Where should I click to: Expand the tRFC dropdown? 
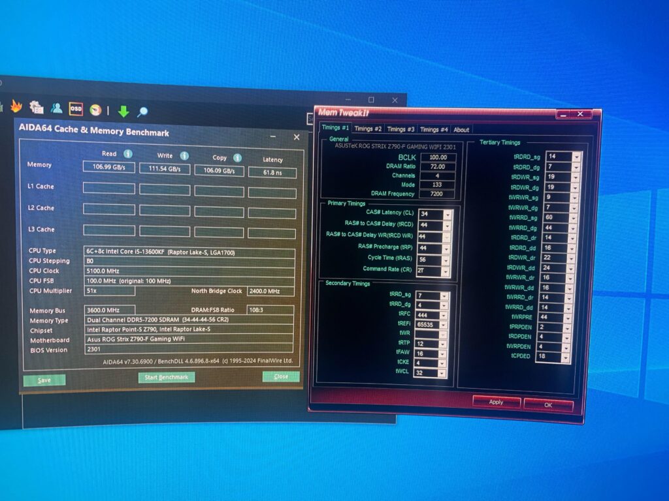tap(444, 315)
